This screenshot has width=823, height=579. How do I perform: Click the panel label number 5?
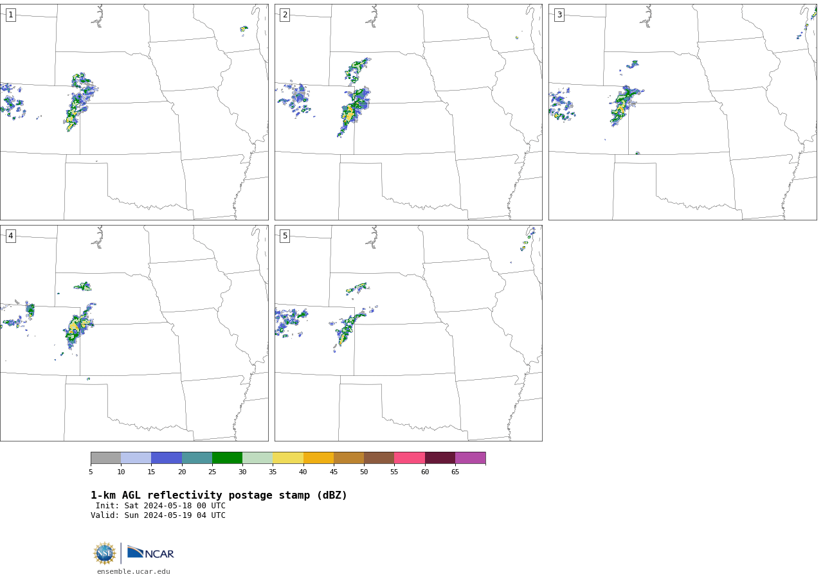pos(285,236)
